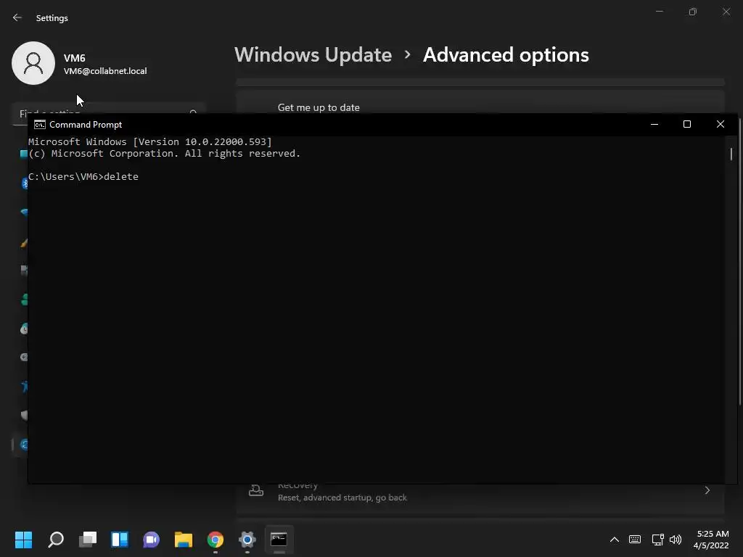
Task: Click the Settings window vertical scrollbar
Action: (x=741, y=260)
